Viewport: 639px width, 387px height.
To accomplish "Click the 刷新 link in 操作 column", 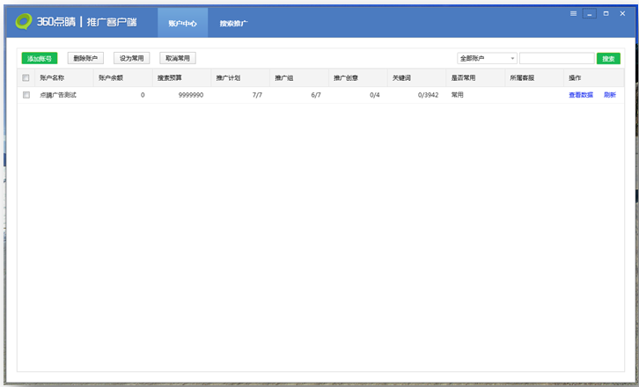I will pyautogui.click(x=610, y=95).
